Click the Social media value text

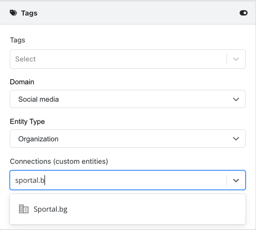pyautogui.click(x=39, y=99)
